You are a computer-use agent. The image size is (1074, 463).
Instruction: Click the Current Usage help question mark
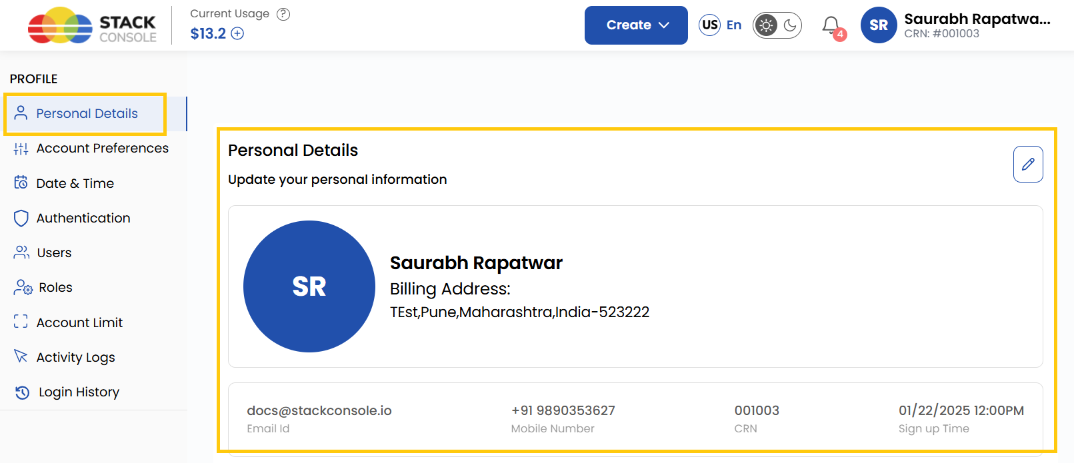pyautogui.click(x=283, y=13)
